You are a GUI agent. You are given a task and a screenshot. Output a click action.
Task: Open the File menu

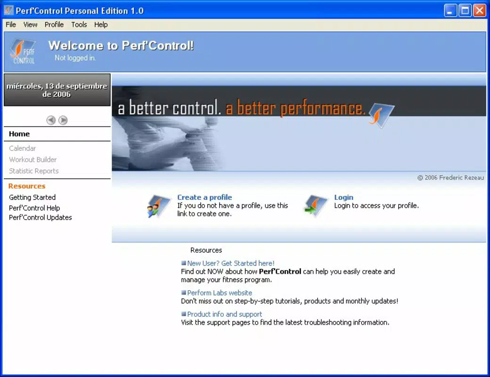[x=11, y=25]
